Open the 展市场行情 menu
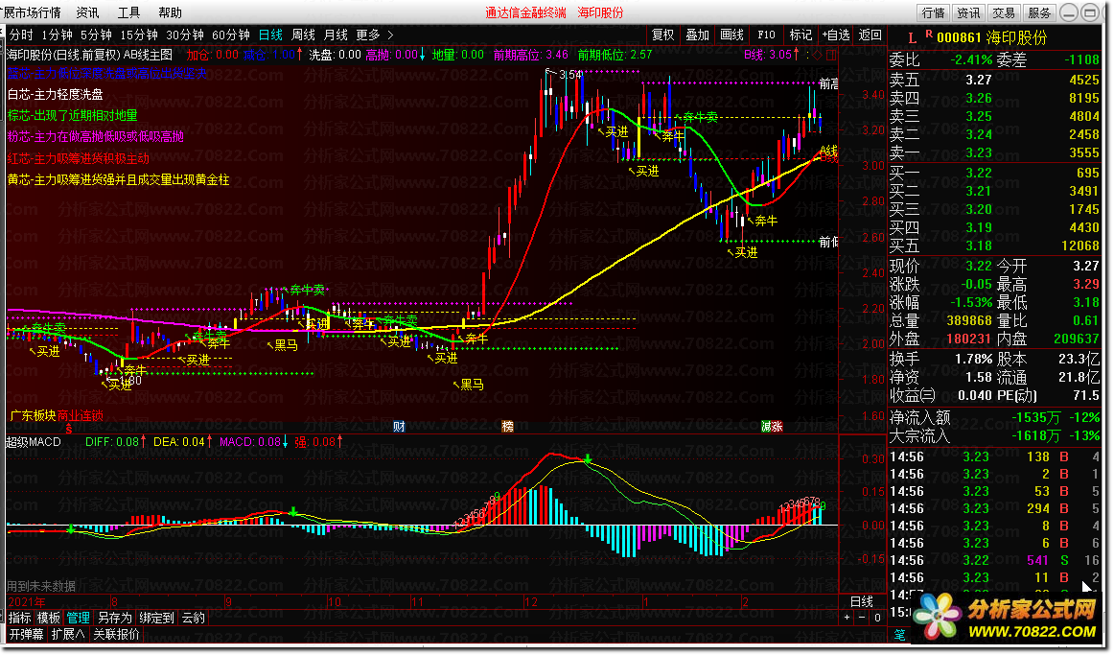The image size is (1114, 655). 32,12
